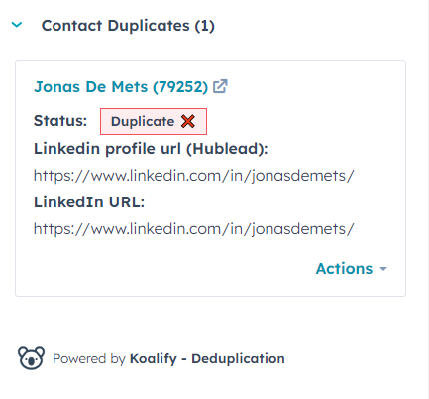Click the Contact Duplicates (1) heading
The height and width of the screenshot is (399, 429).
tap(128, 26)
